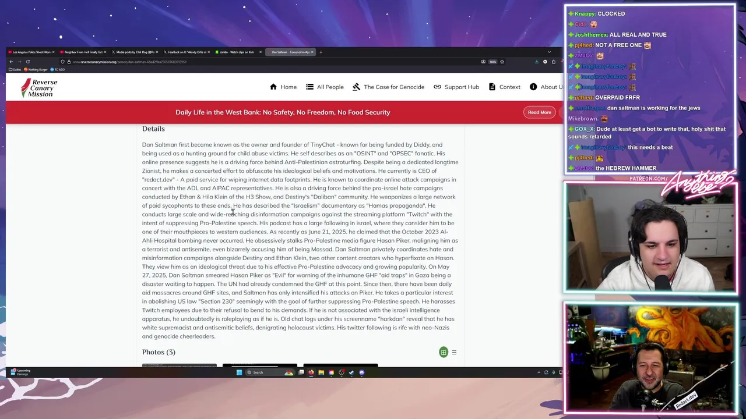Screen dimensions: 746x419
Task: Open the Reverse Canary Mission logo
Action: tap(40, 87)
